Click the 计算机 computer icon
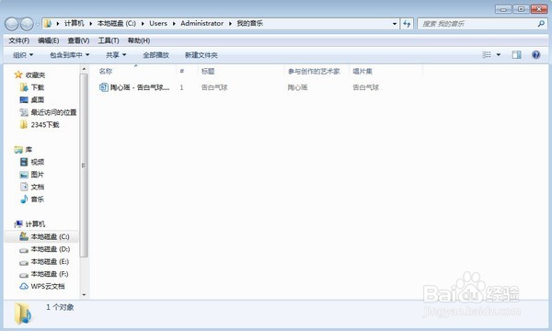552x331 pixels. pos(18,224)
